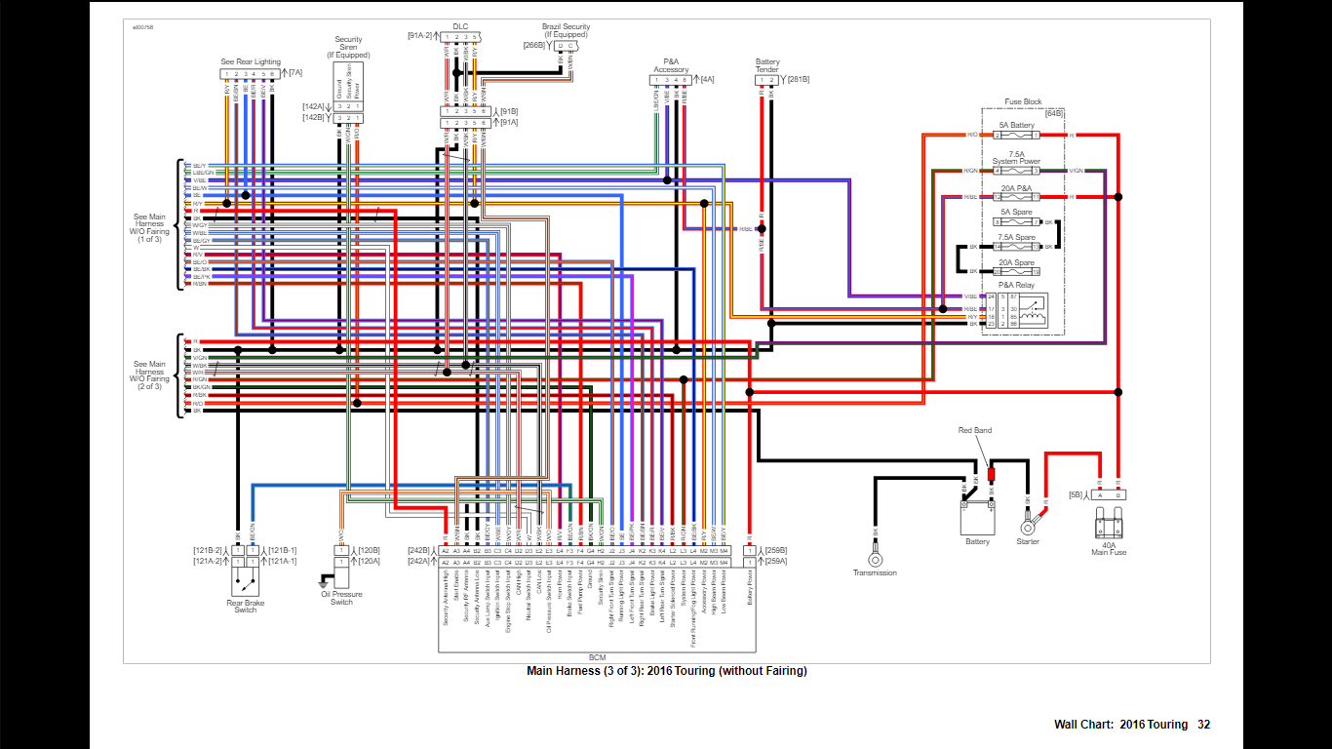Click the DLC connector pin block
This screenshot has height=749, width=1332.
[x=460, y=37]
